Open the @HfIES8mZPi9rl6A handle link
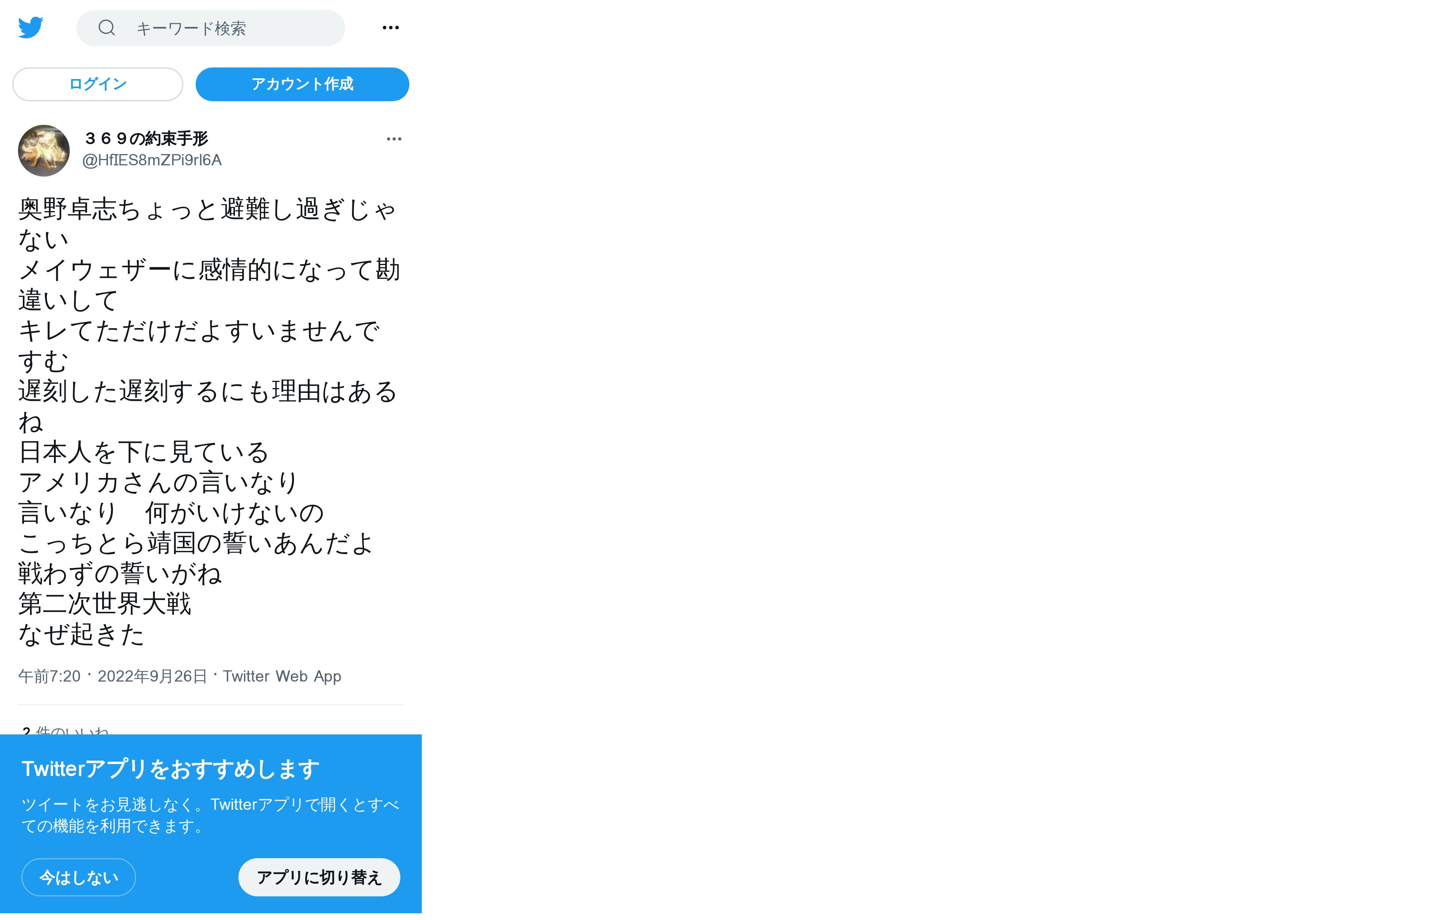Screen dimensions: 1444x920 (152, 160)
